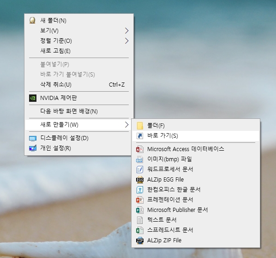Expand the 정렬 기준(O) submenu arrow

click(127, 41)
